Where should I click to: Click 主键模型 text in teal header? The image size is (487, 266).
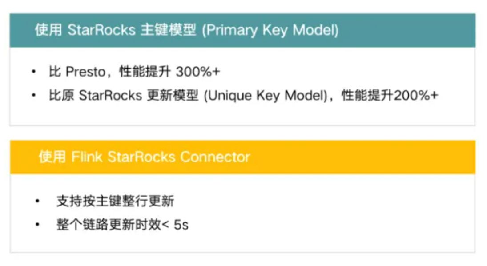[x=169, y=30]
